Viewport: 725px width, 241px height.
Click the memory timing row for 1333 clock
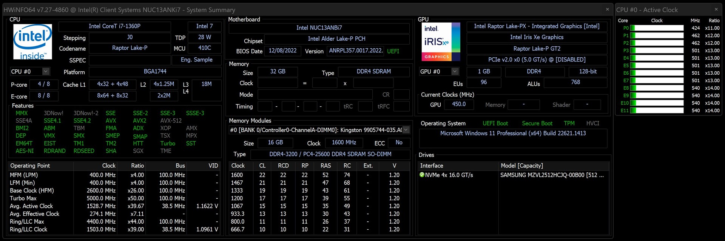(319, 190)
